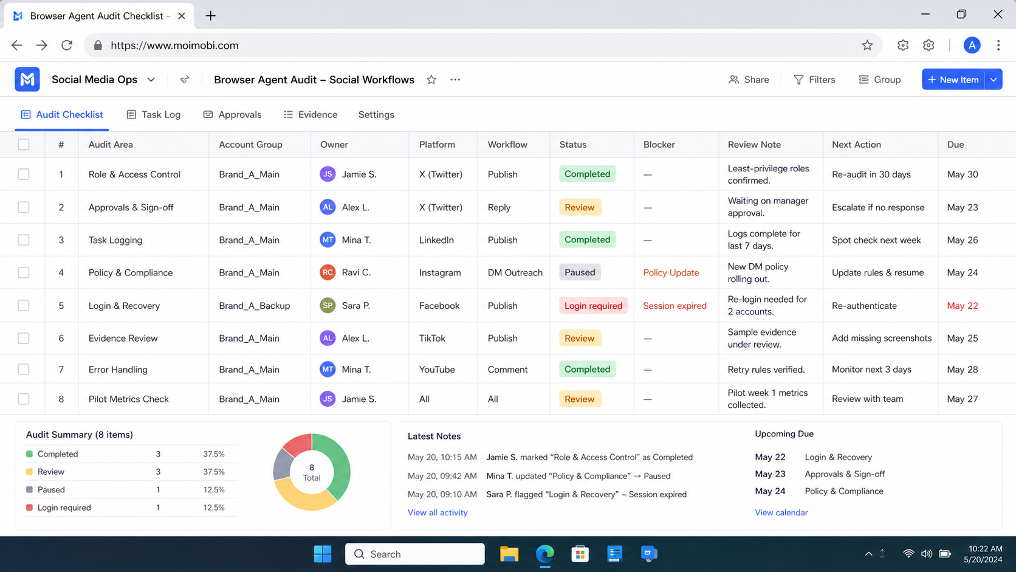Open the Login required status badge
Screen dimensions: 1016x572
pos(593,306)
